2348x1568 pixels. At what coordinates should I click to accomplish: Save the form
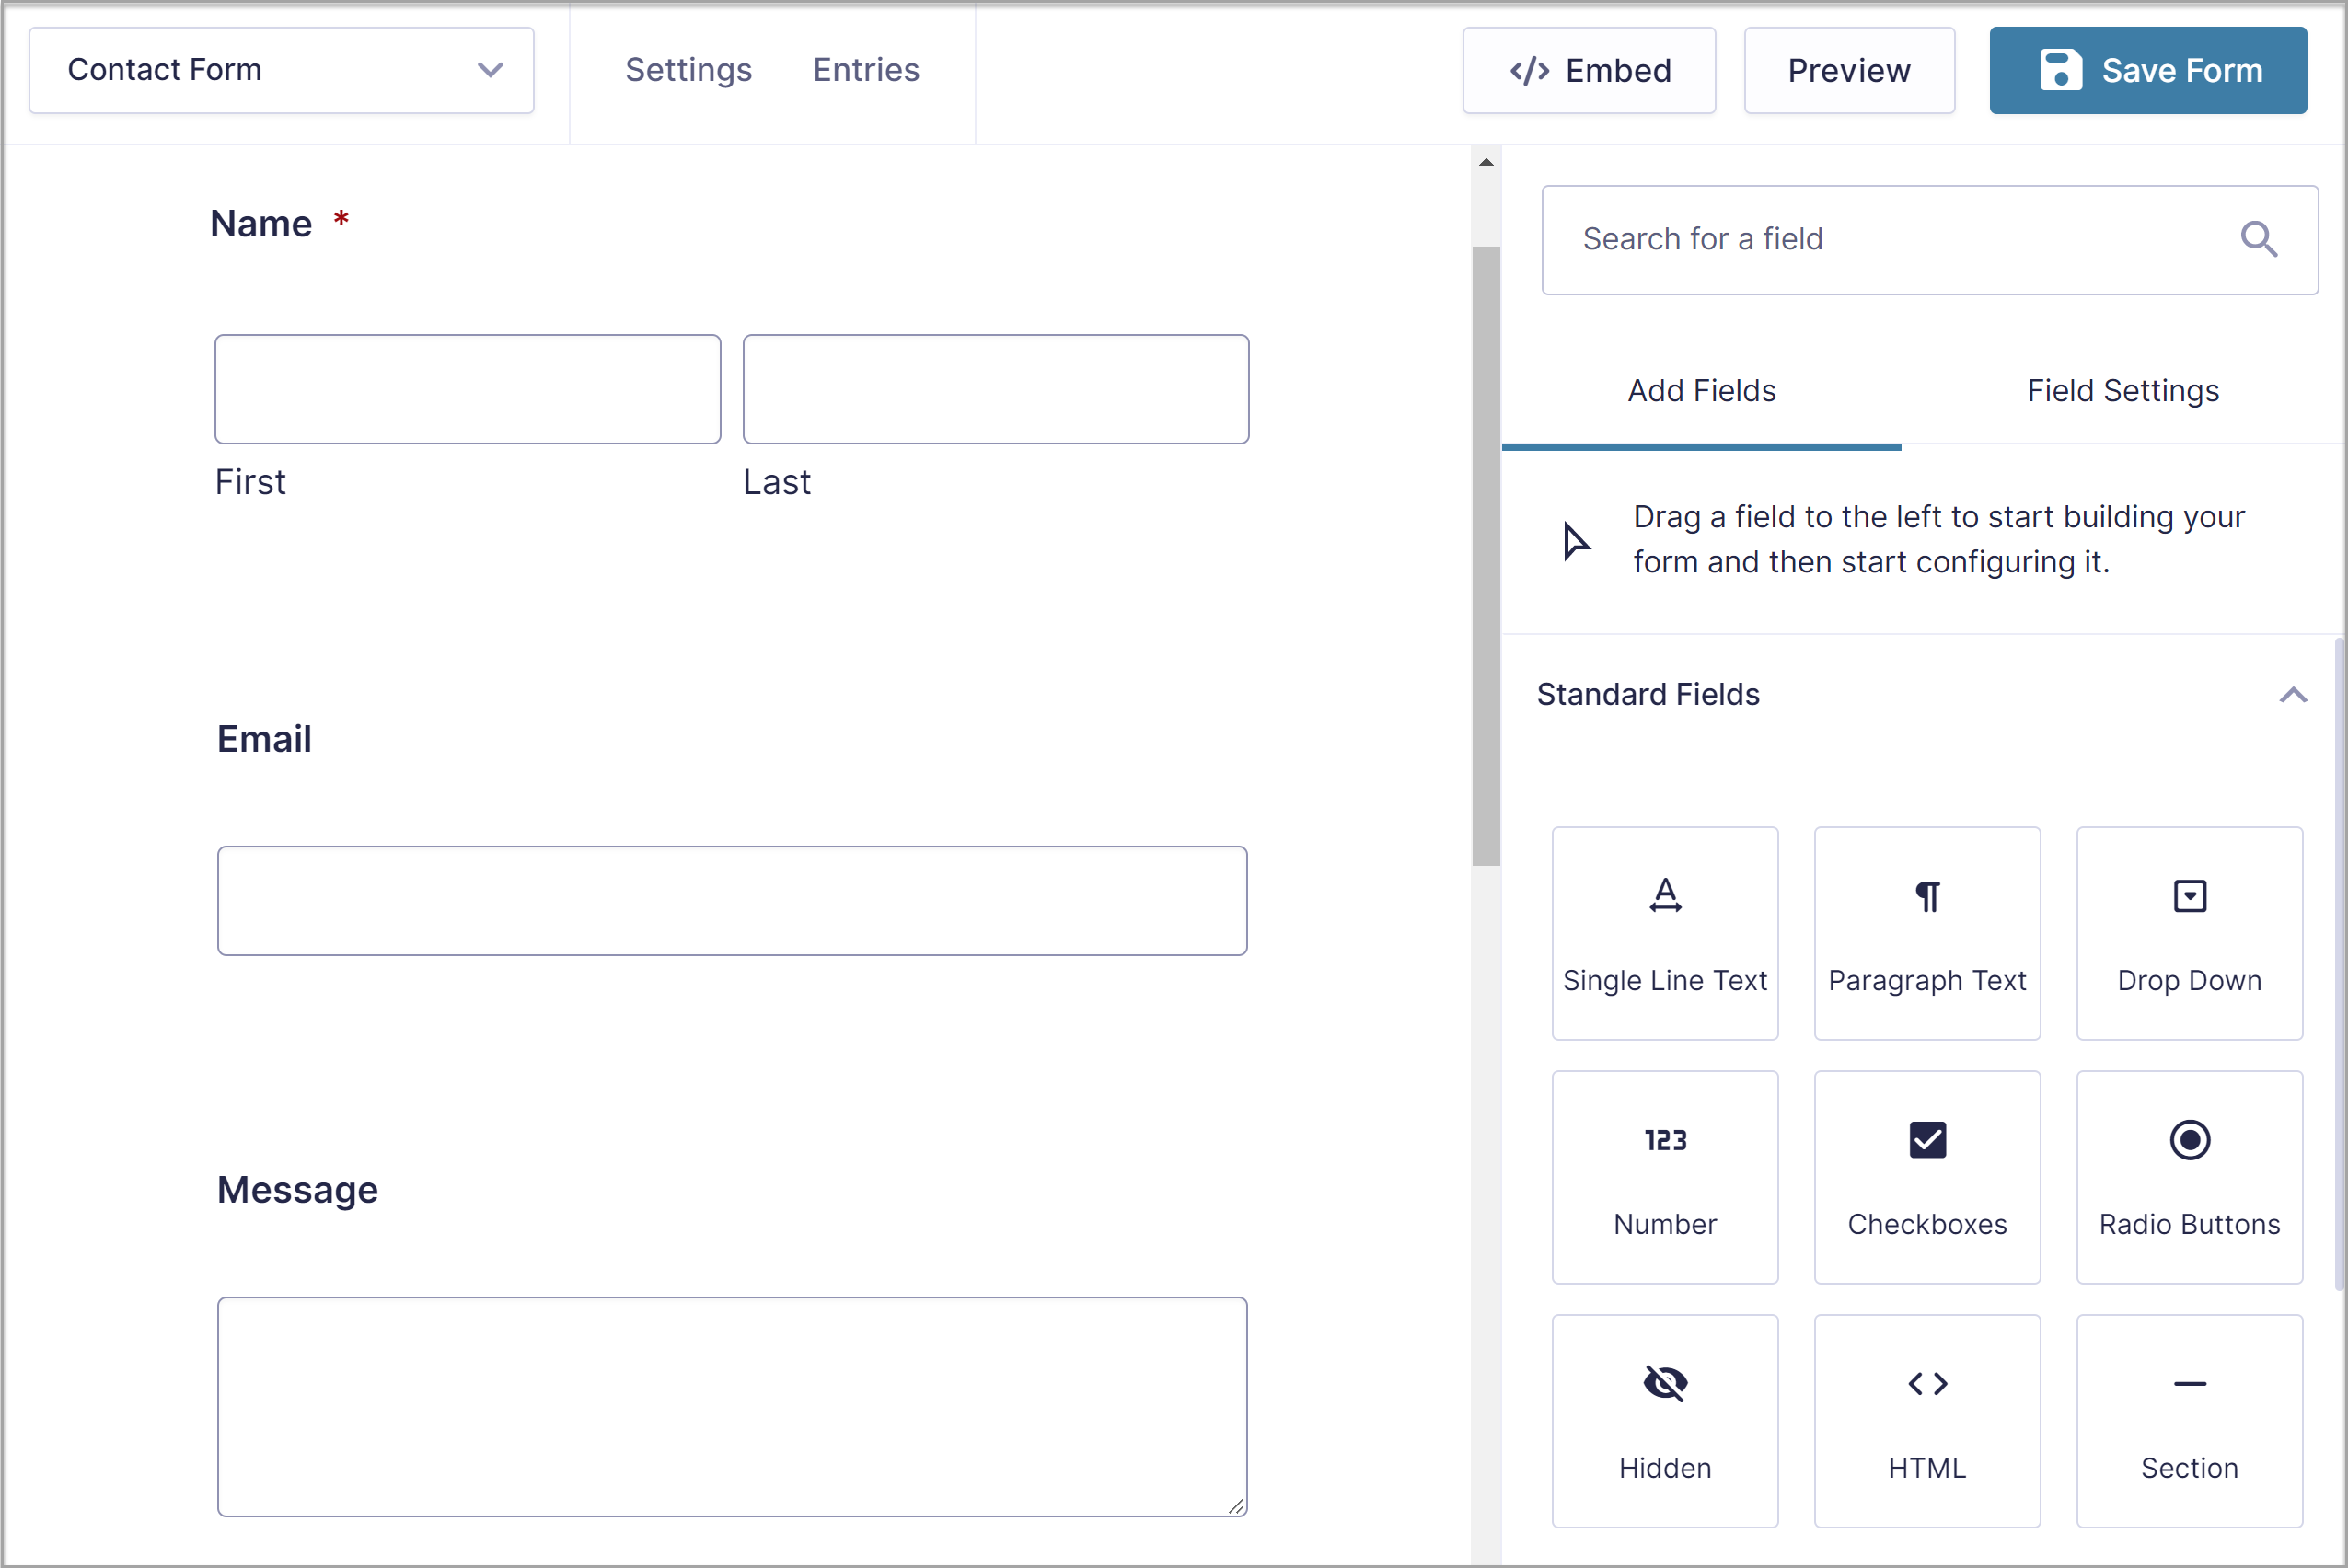[x=2148, y=70]
